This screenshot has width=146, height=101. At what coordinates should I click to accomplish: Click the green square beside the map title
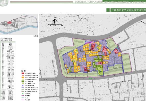click(x=108, y=10)
